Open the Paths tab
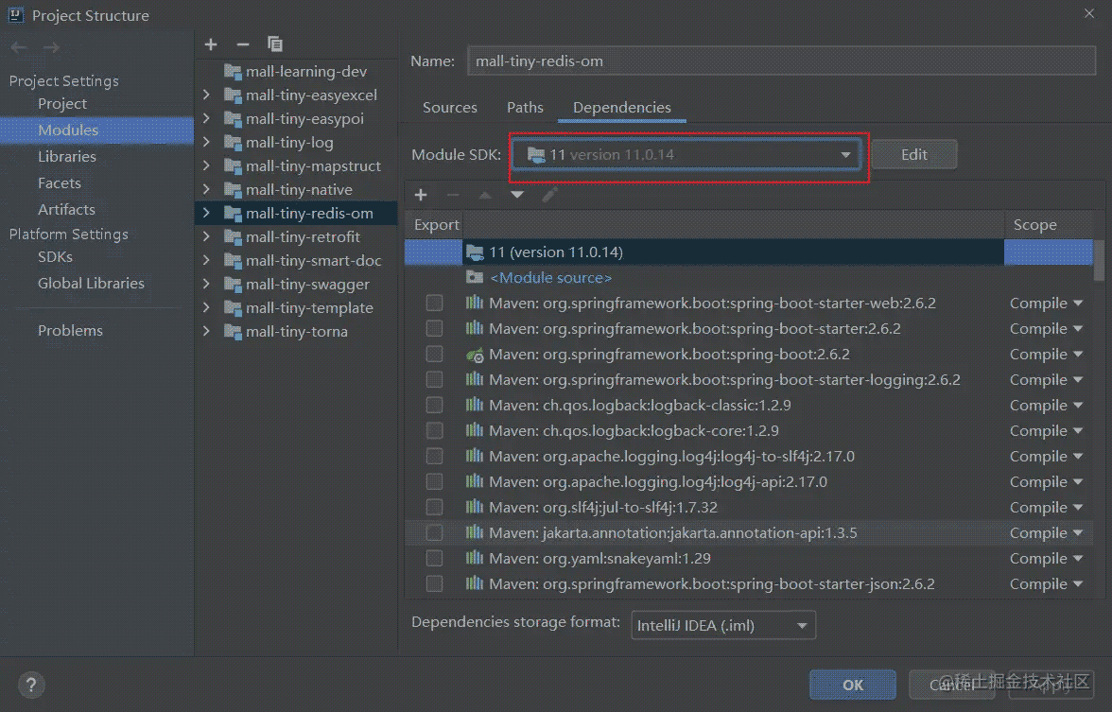This screenshot has width=1112, height=712. (525, 108)
